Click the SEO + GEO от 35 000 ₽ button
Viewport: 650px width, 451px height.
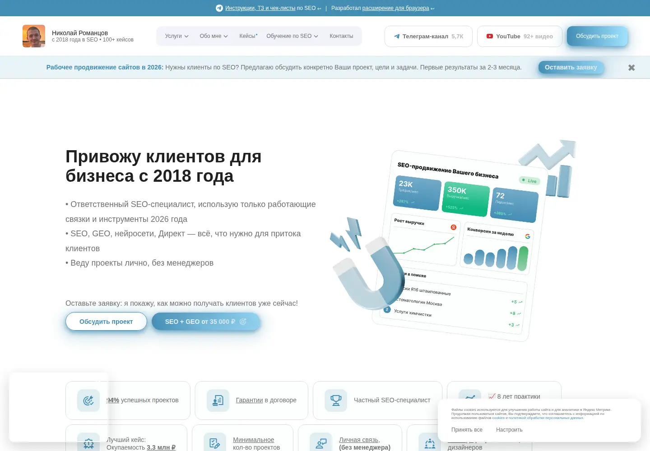click(206, 322)
